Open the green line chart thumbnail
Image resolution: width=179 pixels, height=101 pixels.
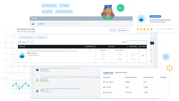click(x=21, y=85)
